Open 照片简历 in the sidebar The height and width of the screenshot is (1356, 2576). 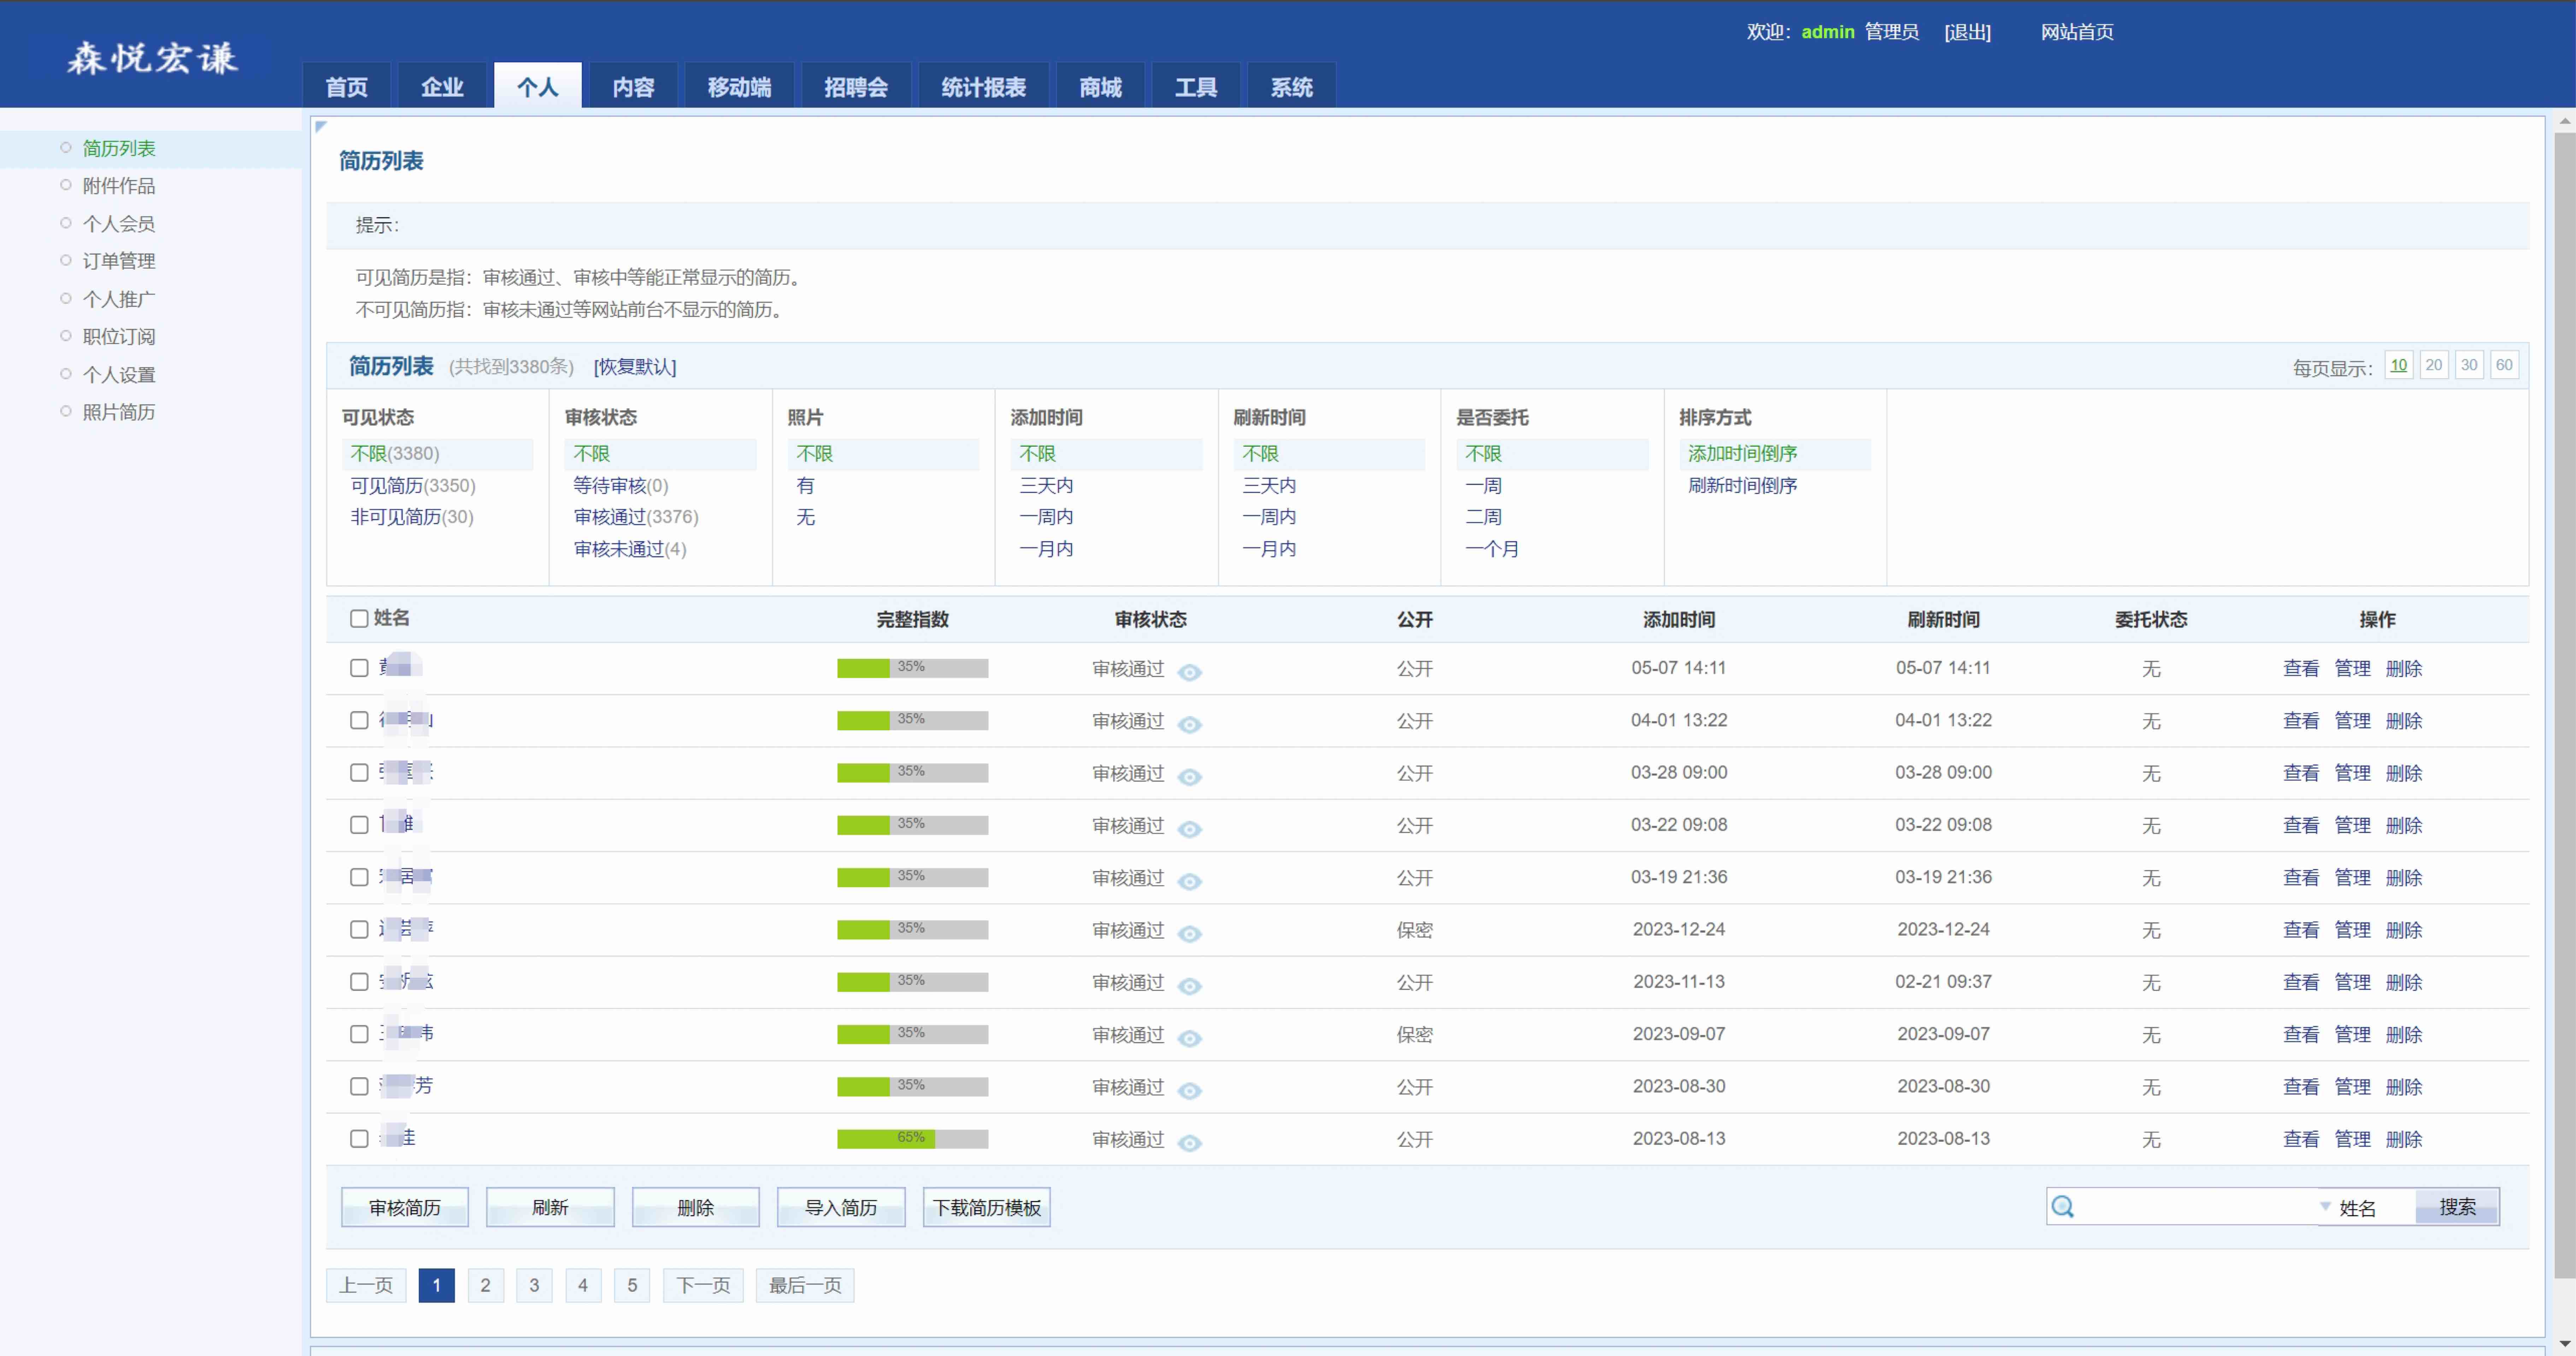tap(119, 412)
